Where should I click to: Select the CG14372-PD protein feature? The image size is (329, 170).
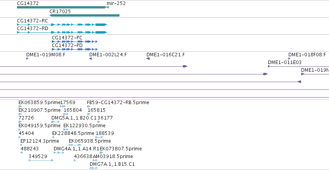[75, 49]
